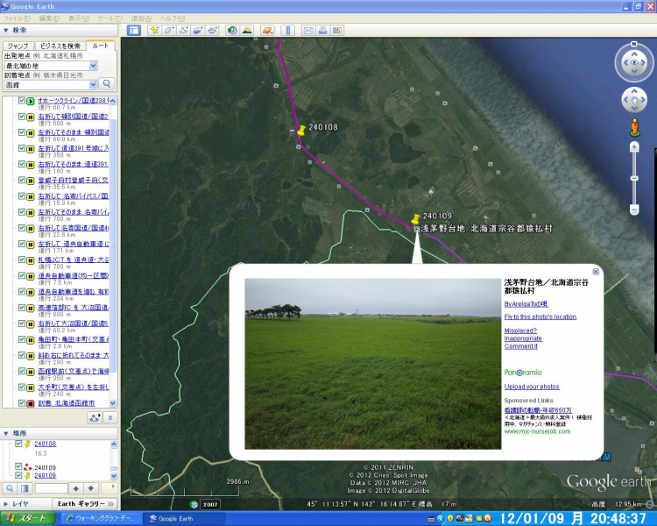The height and width of the screenshot is (526, 657).
Task: Uncheck the 240109 path checkbox in Places
Action: coord(18,466)
